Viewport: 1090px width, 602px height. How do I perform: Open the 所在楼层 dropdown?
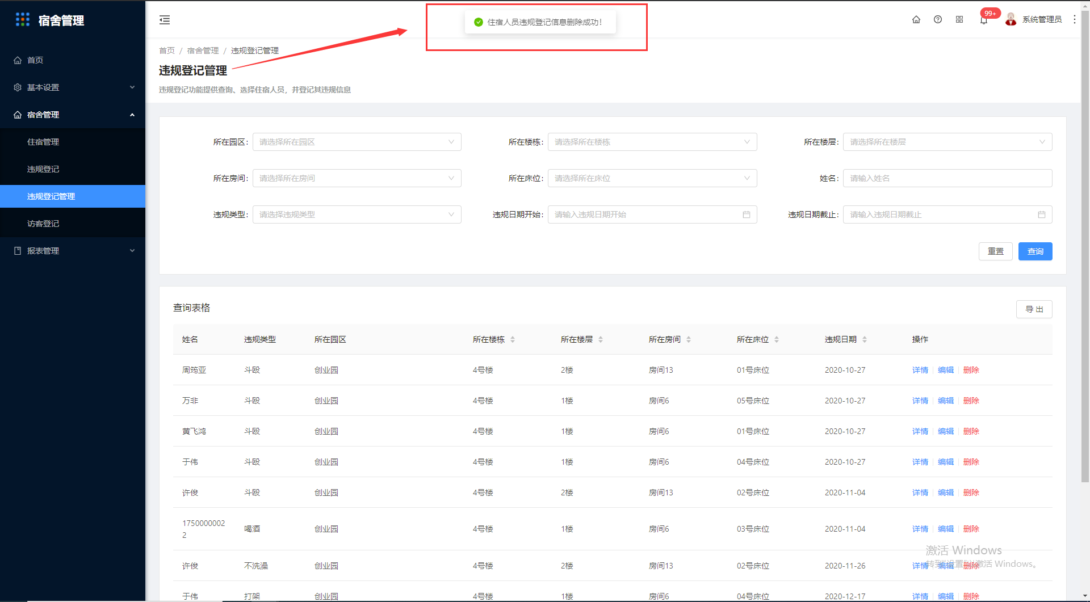947,142
